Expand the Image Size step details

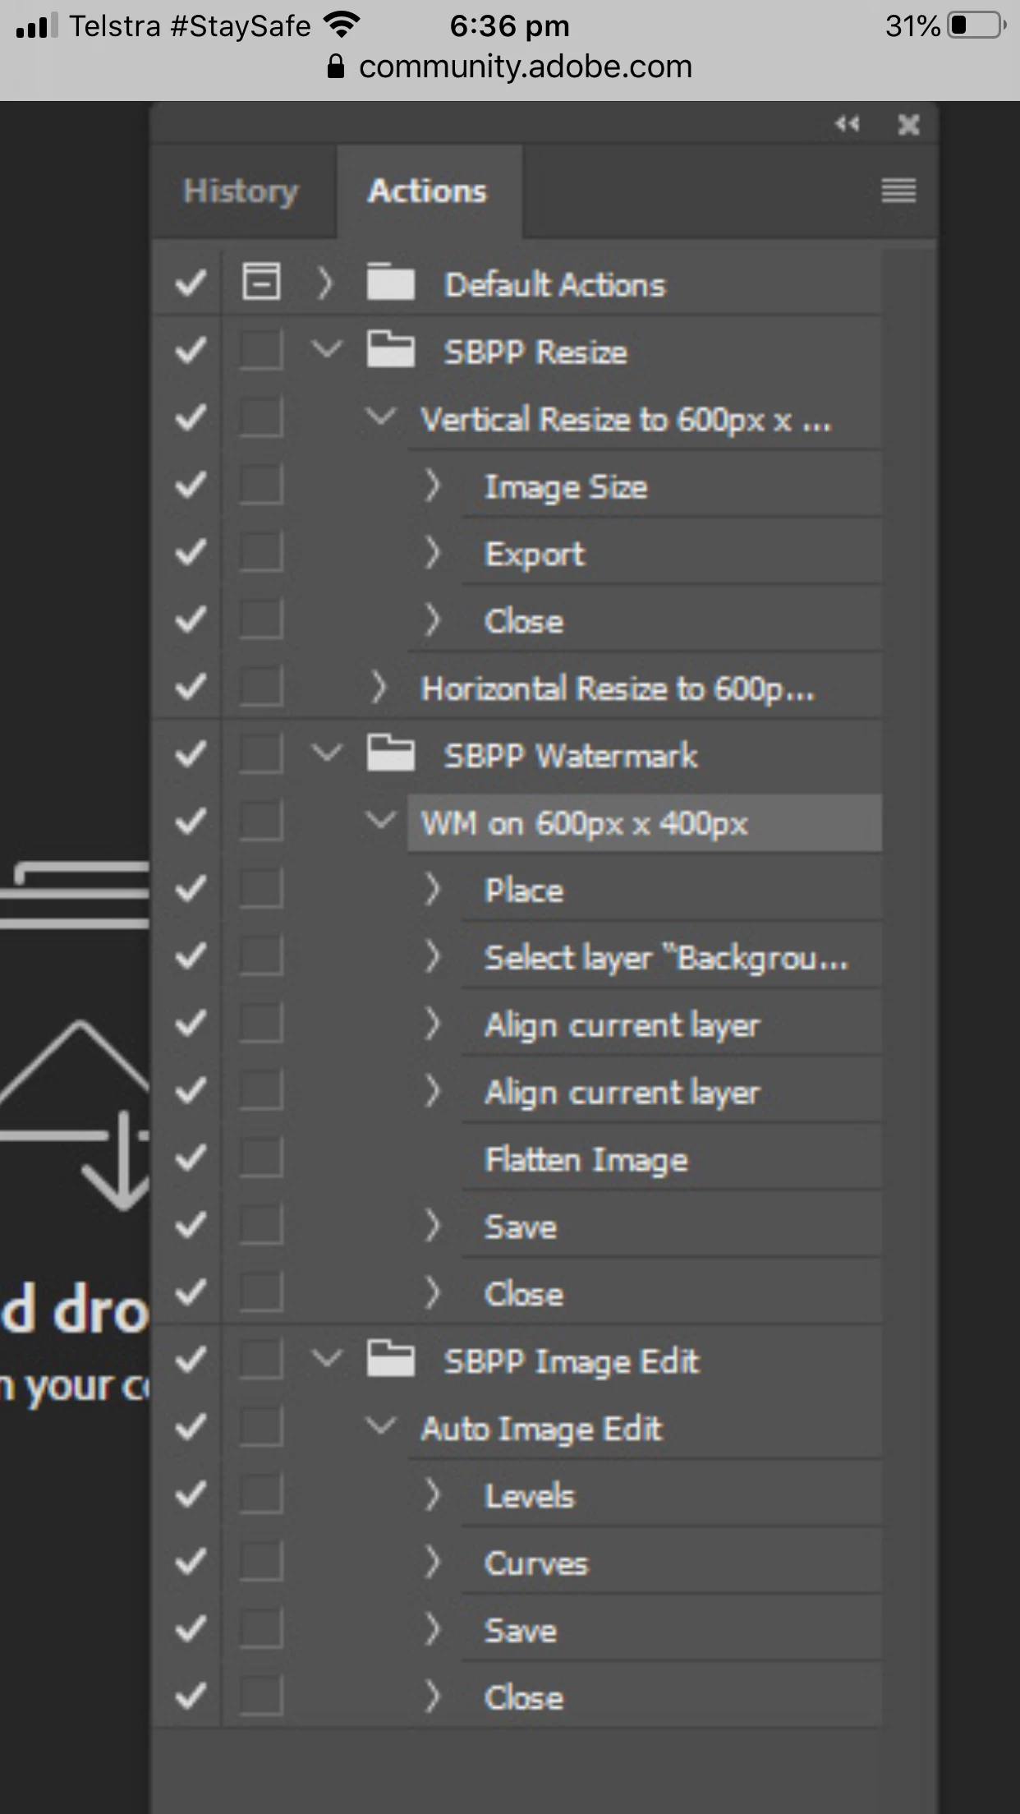point(432,486)
